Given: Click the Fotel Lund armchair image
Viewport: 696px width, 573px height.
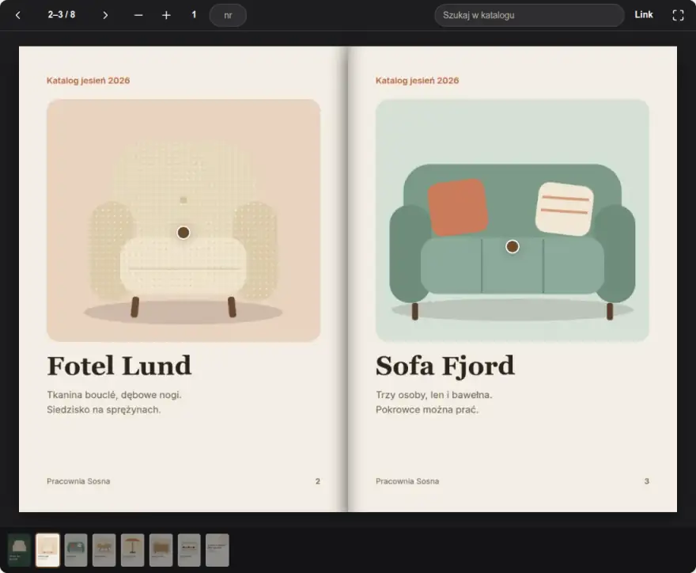Looking at the screenshot, I should click(183, 220).
